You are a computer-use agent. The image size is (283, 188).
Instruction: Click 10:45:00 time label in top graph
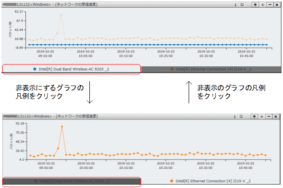pos(246,56)
